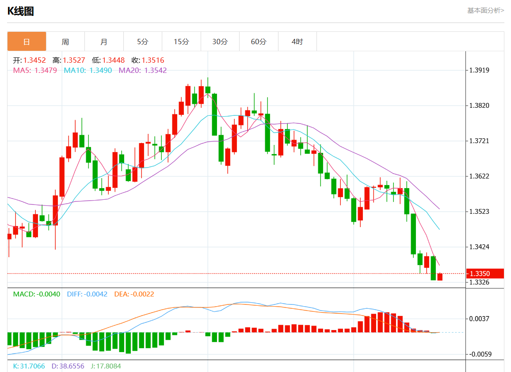
Task: Click the 1.3424 price axis label
Action: 479,247
